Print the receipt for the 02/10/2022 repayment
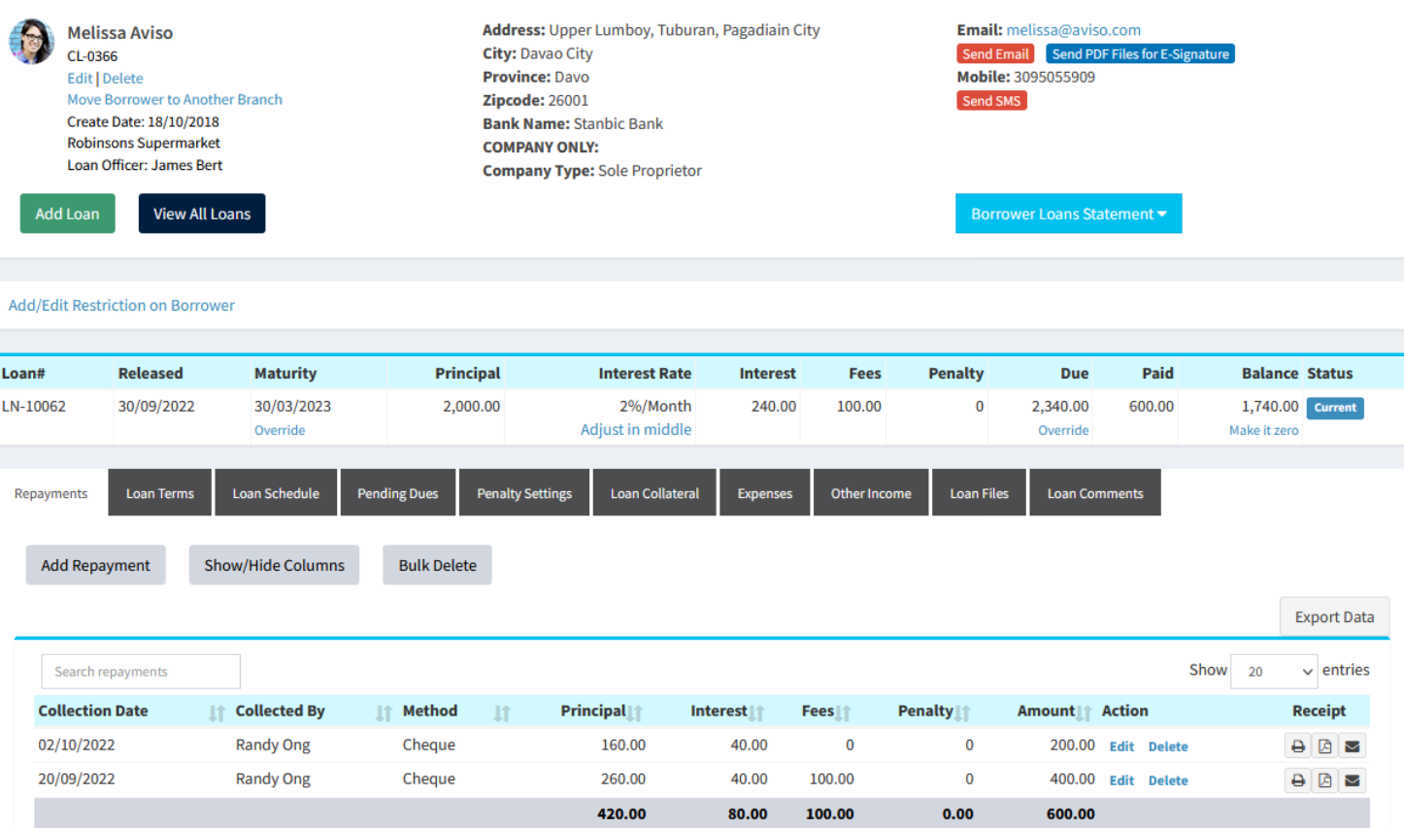The height and width of the screenshot is (828, 1404). pos(1297,745)
